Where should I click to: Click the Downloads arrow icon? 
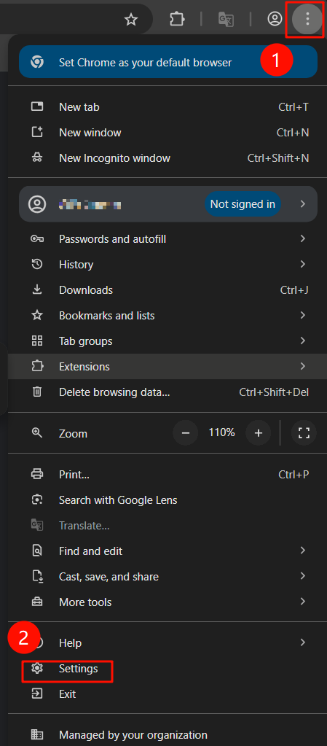[x=37, y=290]
